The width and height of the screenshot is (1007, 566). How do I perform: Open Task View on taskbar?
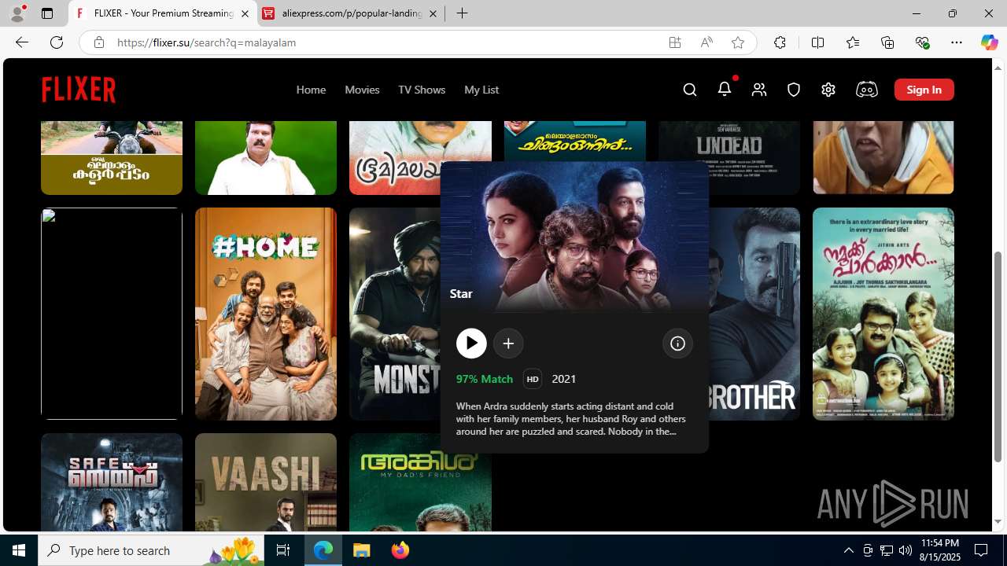[x=283, y=550]
